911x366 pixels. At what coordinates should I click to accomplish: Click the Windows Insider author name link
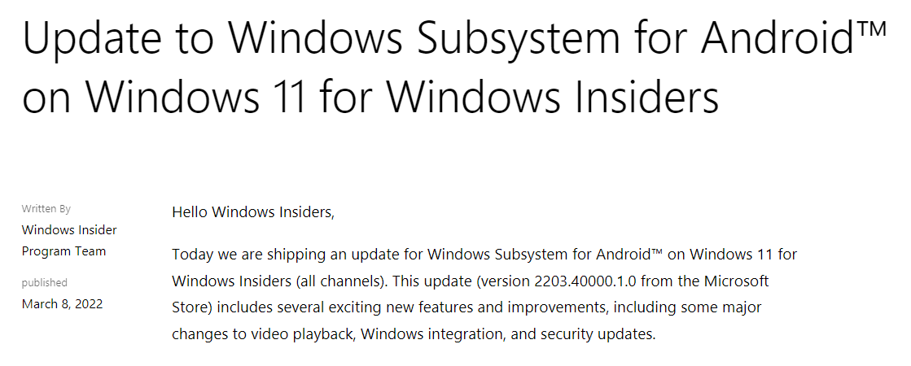[x=69, y=230]
